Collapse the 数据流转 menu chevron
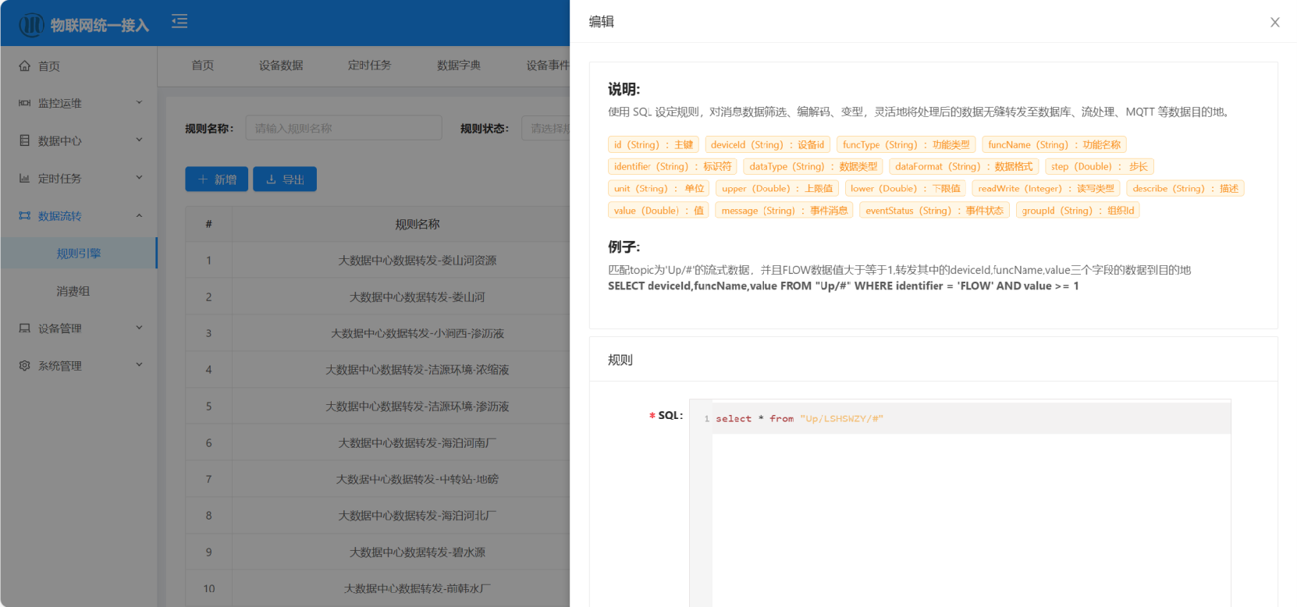 pyautogui.click(x=139, y=215)
